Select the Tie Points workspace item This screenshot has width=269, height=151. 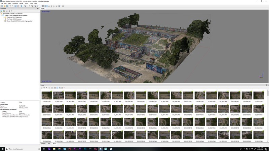coord(14,19)
